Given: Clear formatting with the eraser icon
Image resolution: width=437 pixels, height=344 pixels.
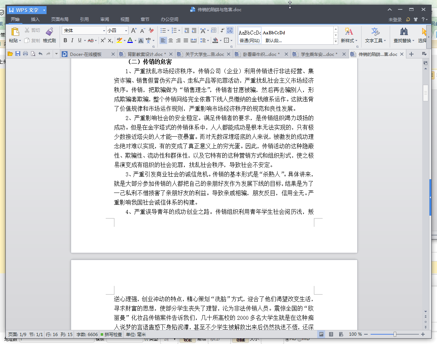Looking at the screenshot, I should pos(151,31).
